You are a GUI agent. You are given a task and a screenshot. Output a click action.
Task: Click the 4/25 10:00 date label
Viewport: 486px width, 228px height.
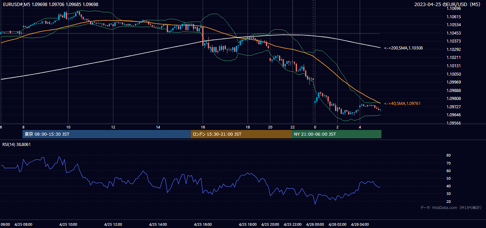68,224
